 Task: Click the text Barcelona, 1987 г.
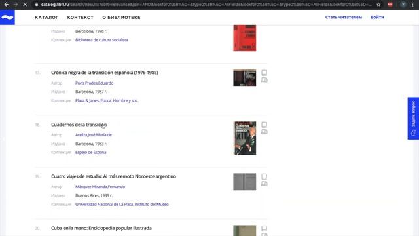91,92
